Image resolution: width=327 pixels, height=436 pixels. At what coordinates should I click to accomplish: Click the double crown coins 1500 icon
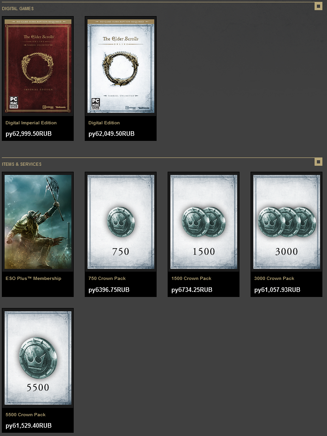click(204, 222)
